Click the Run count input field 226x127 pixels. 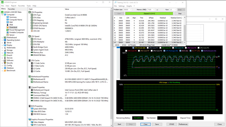coord(173,10)
